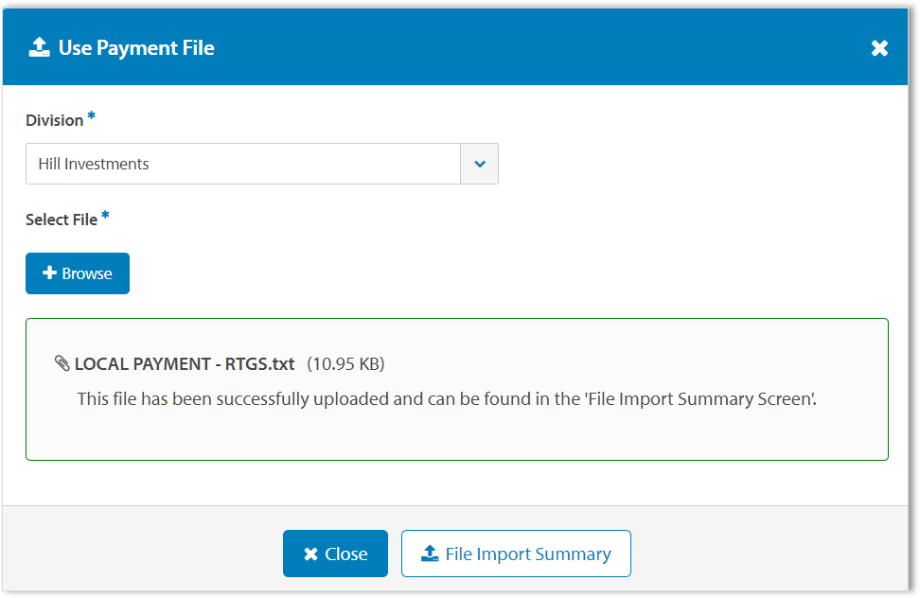Click the Use Payment File title text
The width and height of the screenshot is (920, 598).
point(135,47)
